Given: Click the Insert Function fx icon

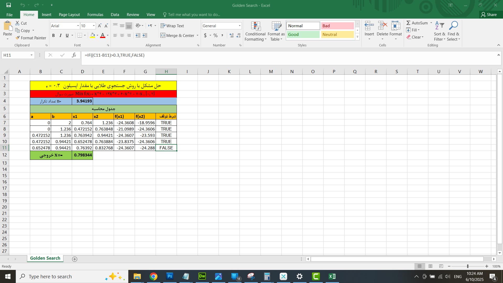Looking at the screenshot, I should point(74,55).
